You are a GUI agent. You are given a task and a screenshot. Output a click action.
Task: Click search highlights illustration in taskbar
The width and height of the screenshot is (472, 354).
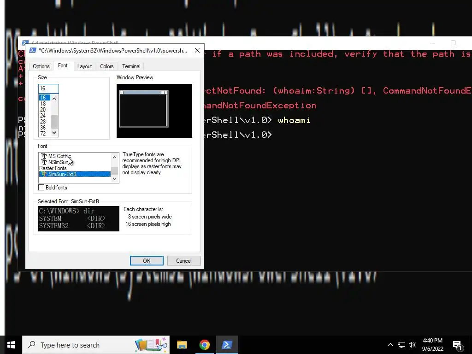pos(151,345)
